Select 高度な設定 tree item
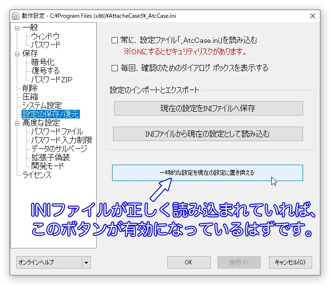The image size is (330, 285). tap(41, 123)
